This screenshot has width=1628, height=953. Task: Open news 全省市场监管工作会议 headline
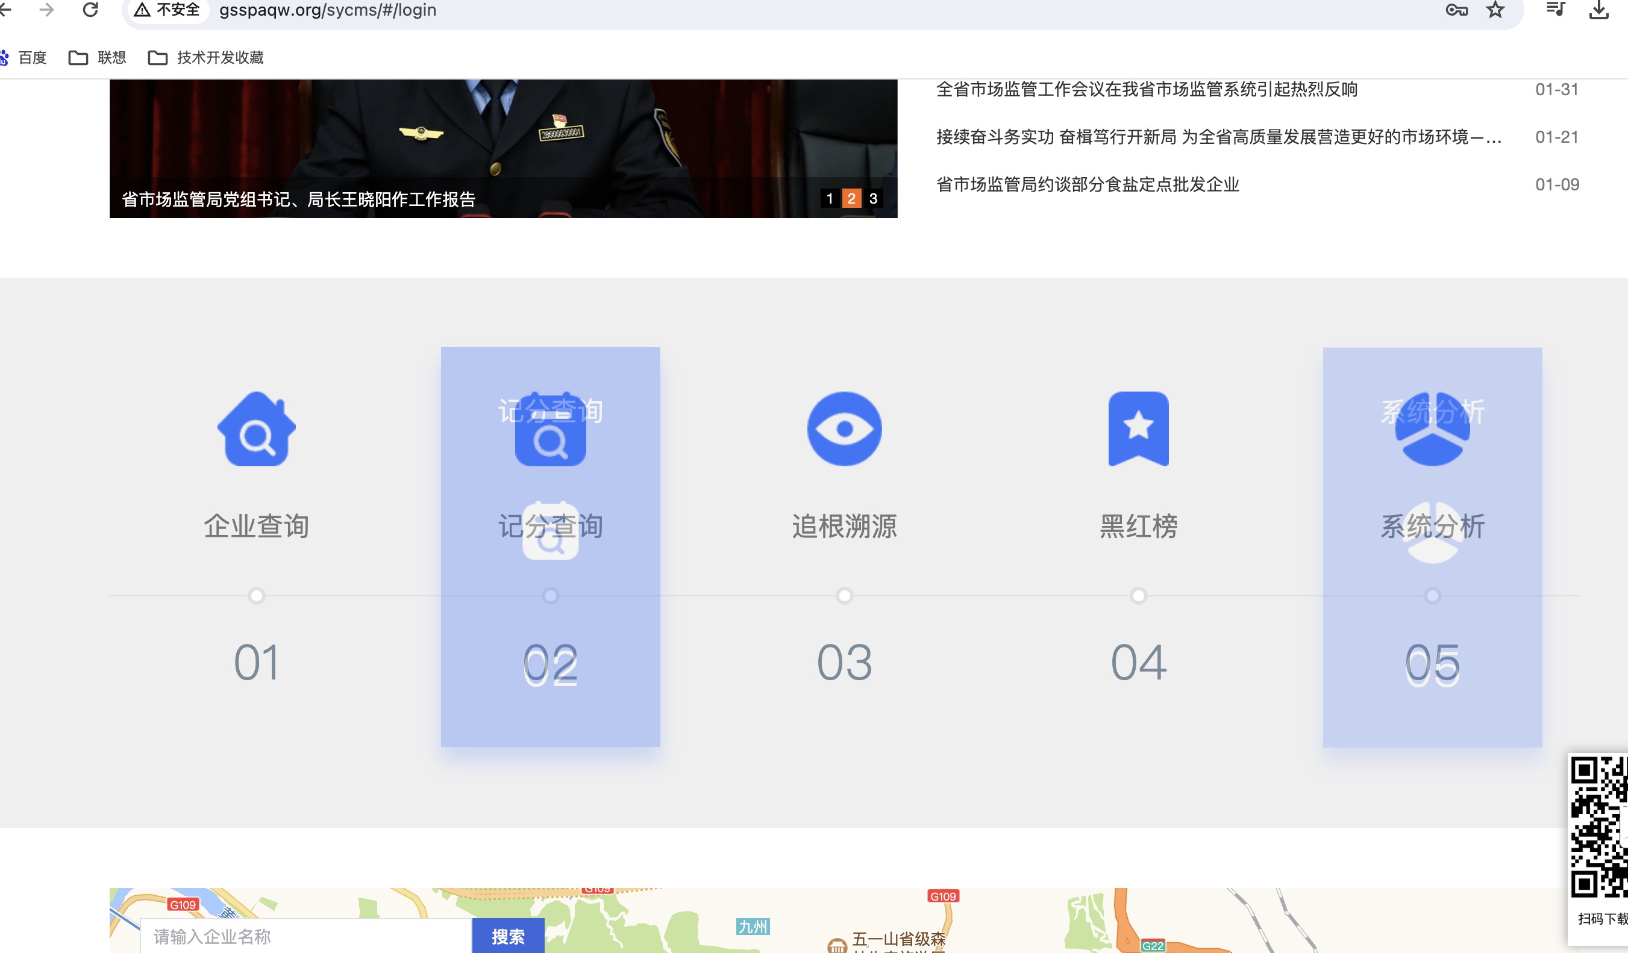[1147, 89]
